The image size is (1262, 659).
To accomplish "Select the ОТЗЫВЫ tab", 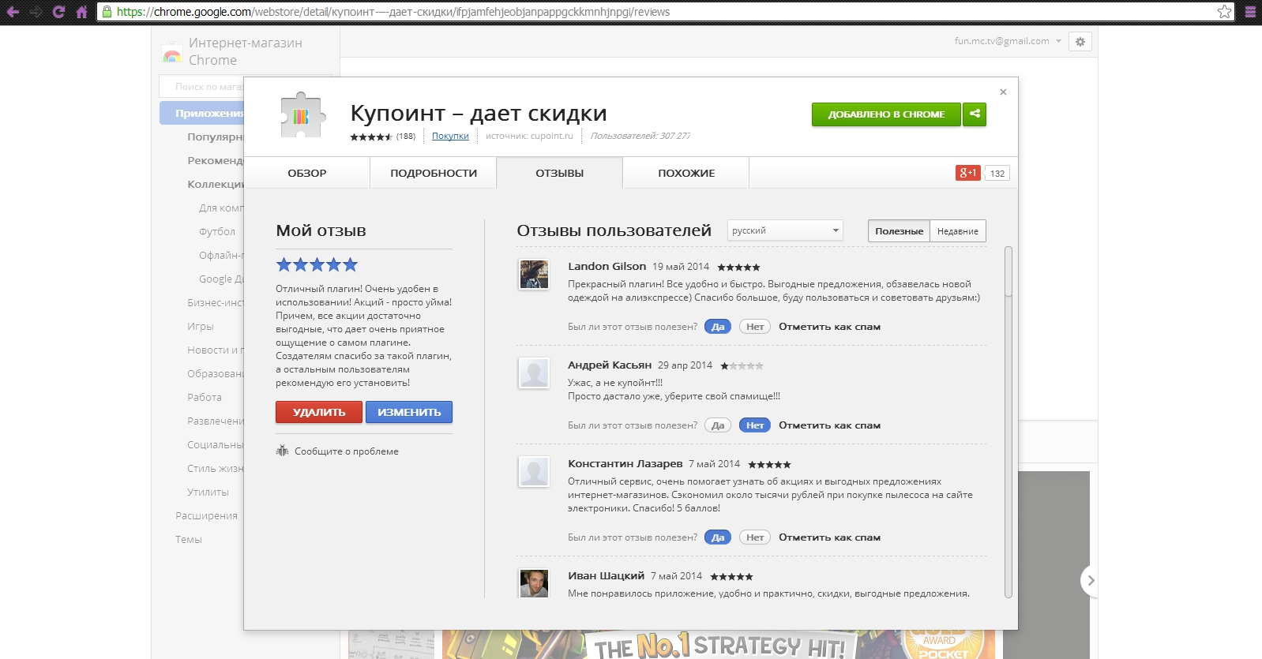I will (560, 173).
